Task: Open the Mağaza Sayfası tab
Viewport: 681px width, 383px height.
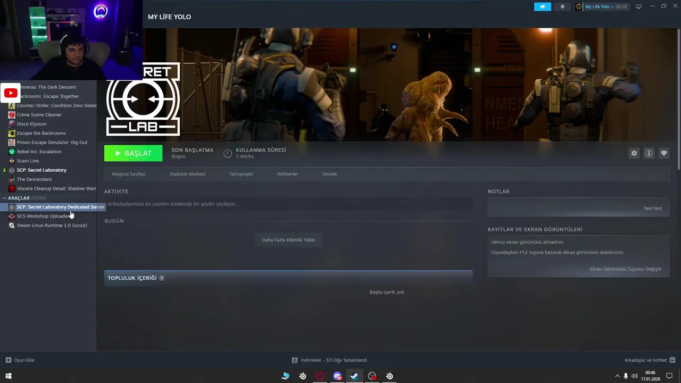Action: [x=128, y=174]
